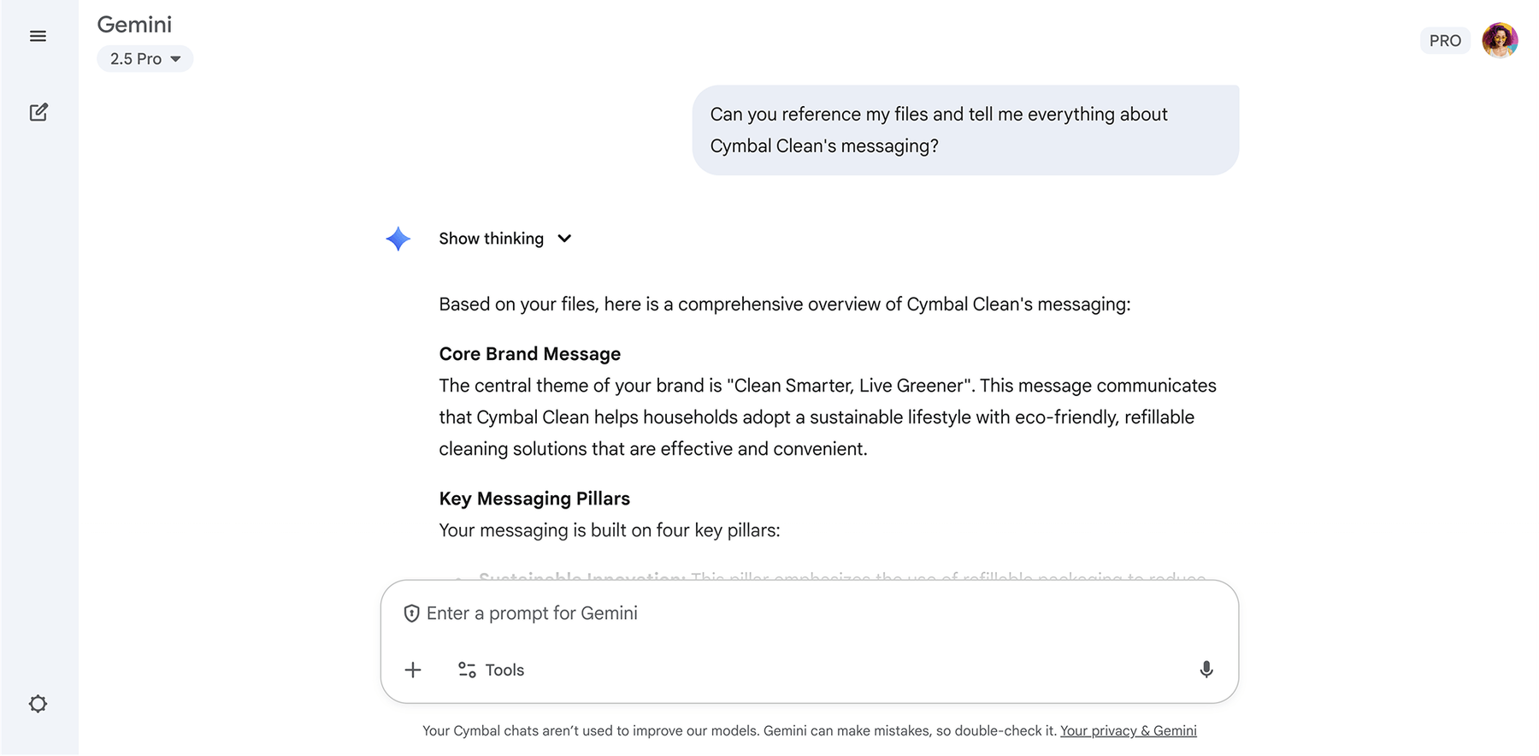
Task: Open the 2.5 Pro model selector
Action: click(144, 59)
